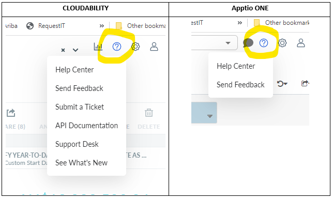333x199 pixels.
Task: Click the trash Delete icon in Cloudability
Action: (149, 113)
